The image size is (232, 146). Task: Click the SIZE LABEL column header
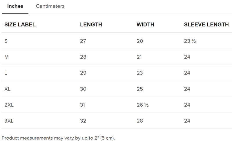click(x=20, y=25)
